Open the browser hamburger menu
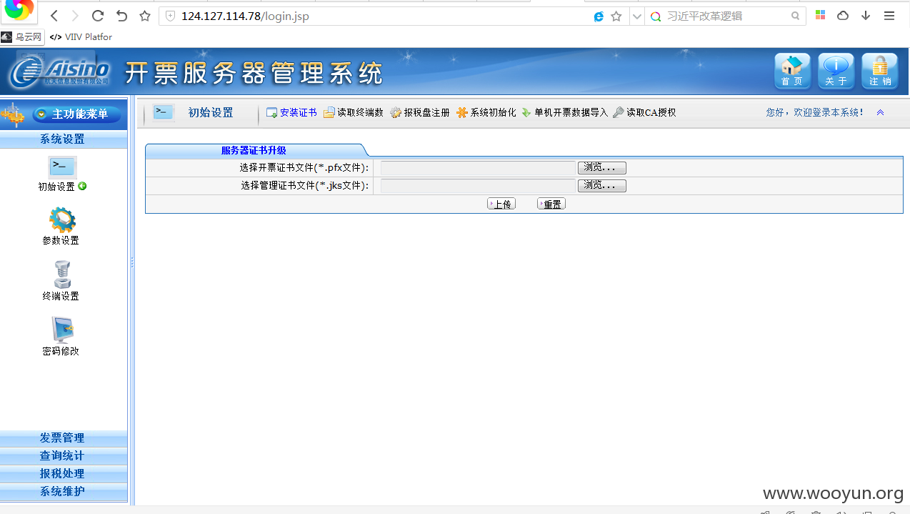 [889, 16]
